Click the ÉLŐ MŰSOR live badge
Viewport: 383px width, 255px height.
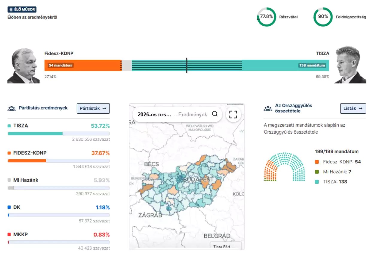coord(22,10)
